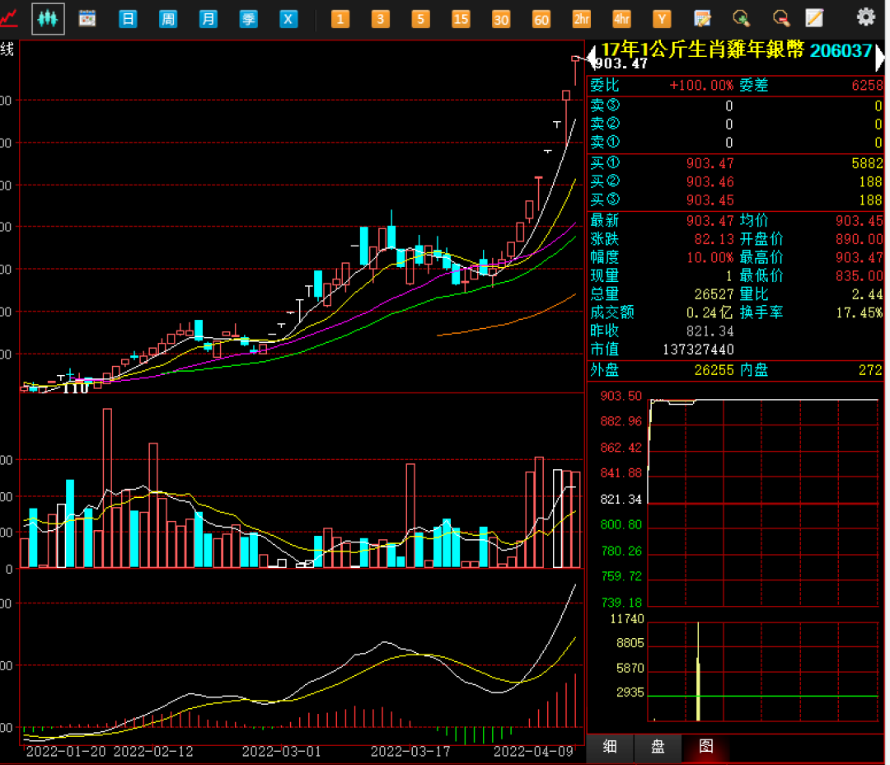890x765 pixels.
Task: Click the 开盘价 value 890.00
Action: pyautogui.click(x=860, y=238)
